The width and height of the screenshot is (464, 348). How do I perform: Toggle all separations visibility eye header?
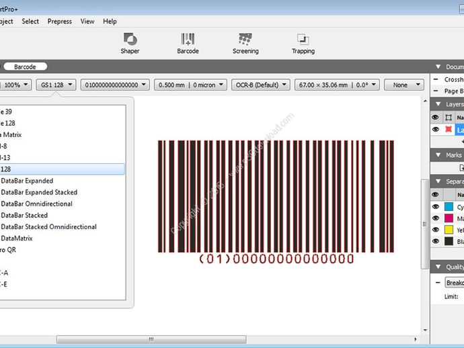point(435,195)
